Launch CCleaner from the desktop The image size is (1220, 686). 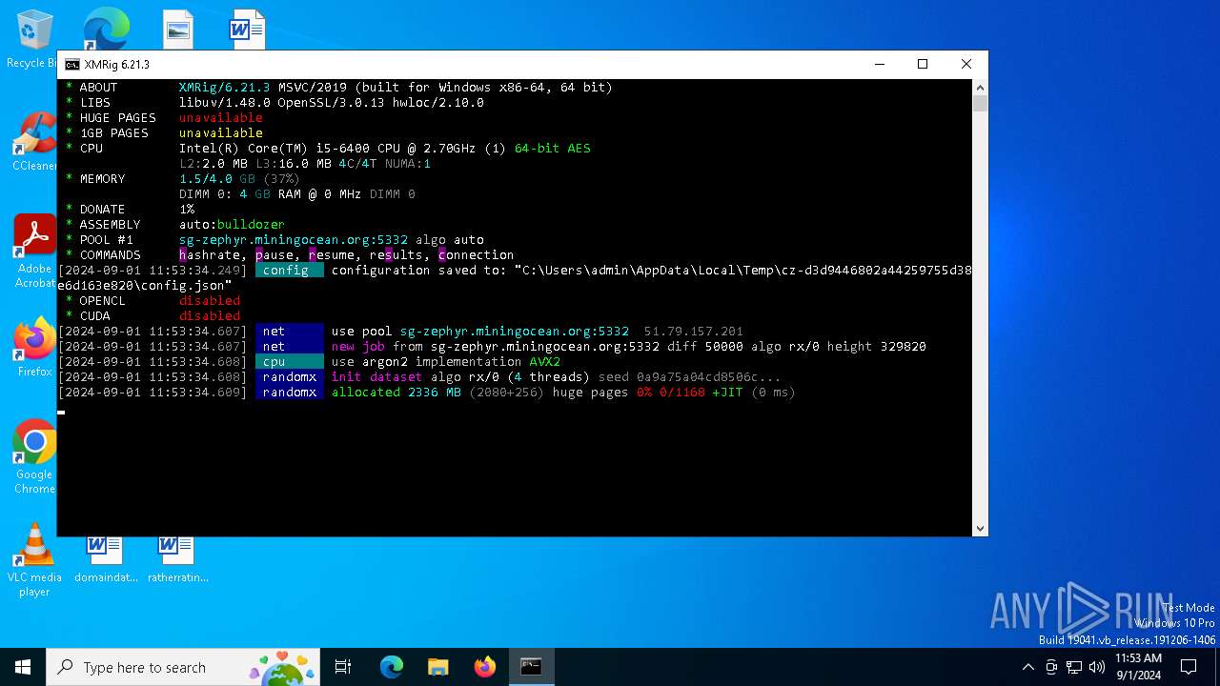coord(34,141)
